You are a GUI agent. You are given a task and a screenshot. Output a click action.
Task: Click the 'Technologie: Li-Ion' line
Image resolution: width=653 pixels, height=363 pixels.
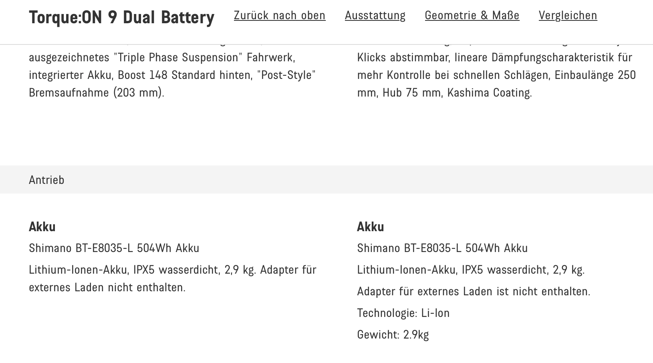tap(403, 313)
